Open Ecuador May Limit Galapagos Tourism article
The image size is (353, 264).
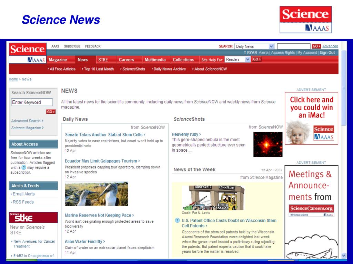tap(102, 161)
